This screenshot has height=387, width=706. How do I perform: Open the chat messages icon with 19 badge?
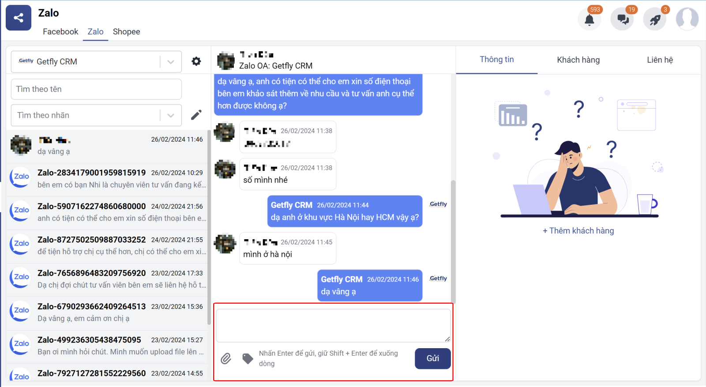pos(622,19)
